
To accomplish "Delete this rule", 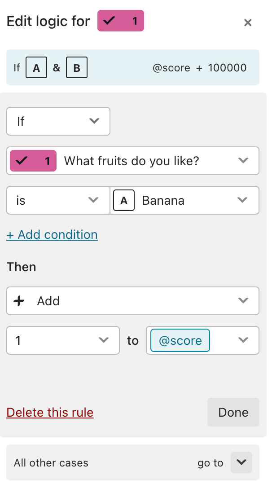I will click(x=50, y=412).
